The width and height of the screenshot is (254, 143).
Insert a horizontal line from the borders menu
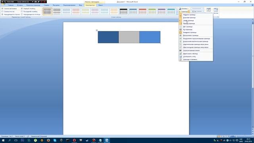tap(196, 50)
